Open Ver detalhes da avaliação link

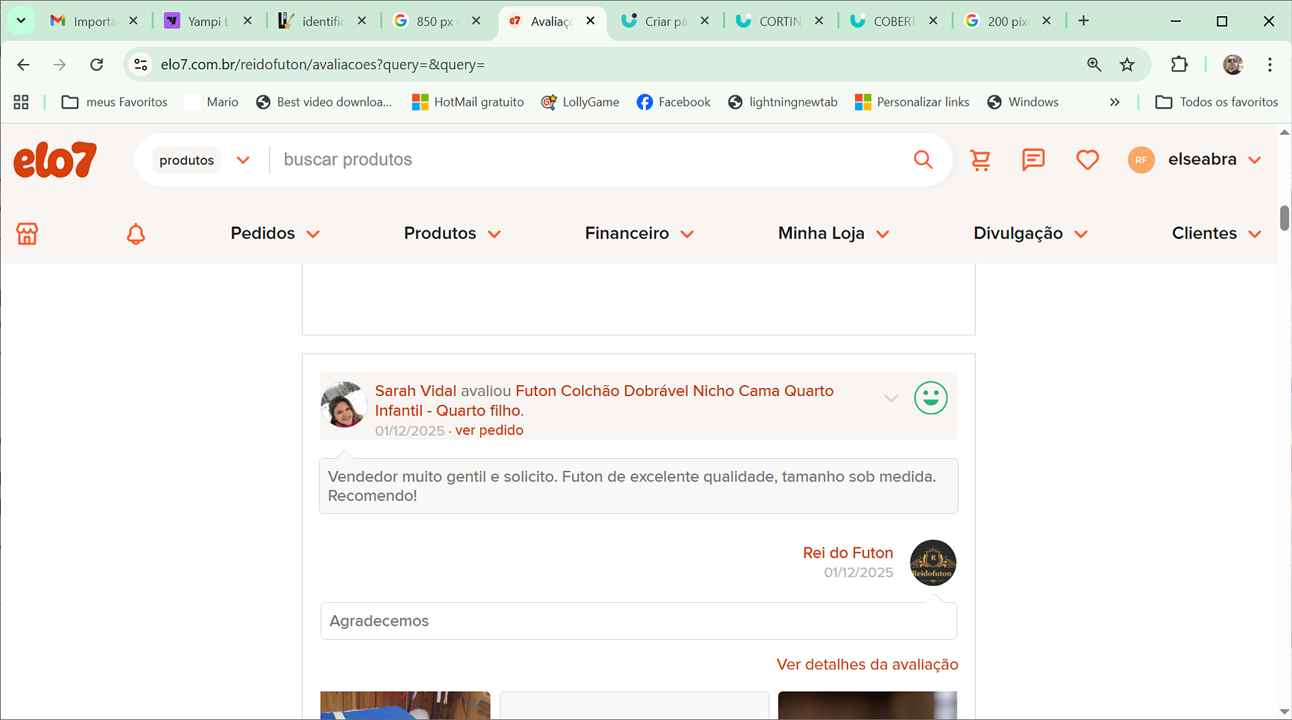(866, 665)
